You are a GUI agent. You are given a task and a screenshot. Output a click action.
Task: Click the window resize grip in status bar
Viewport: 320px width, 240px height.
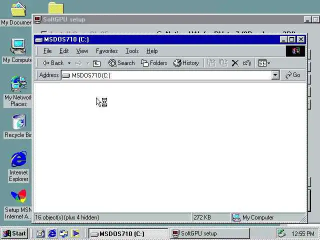click(303, 219)
